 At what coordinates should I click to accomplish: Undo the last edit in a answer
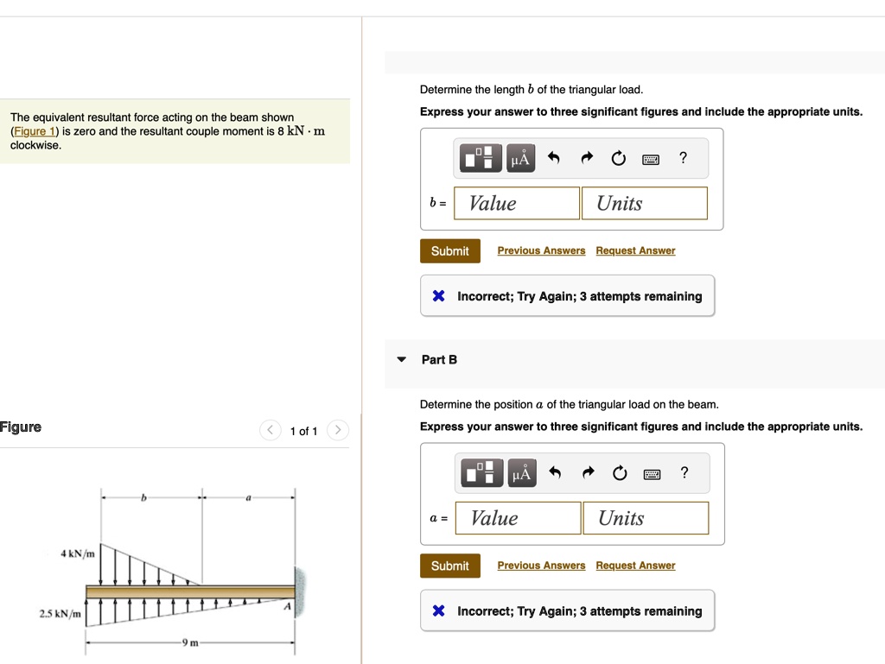555,472
